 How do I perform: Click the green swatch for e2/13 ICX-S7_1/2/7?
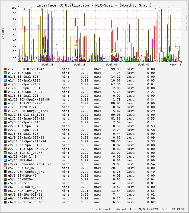5,153
